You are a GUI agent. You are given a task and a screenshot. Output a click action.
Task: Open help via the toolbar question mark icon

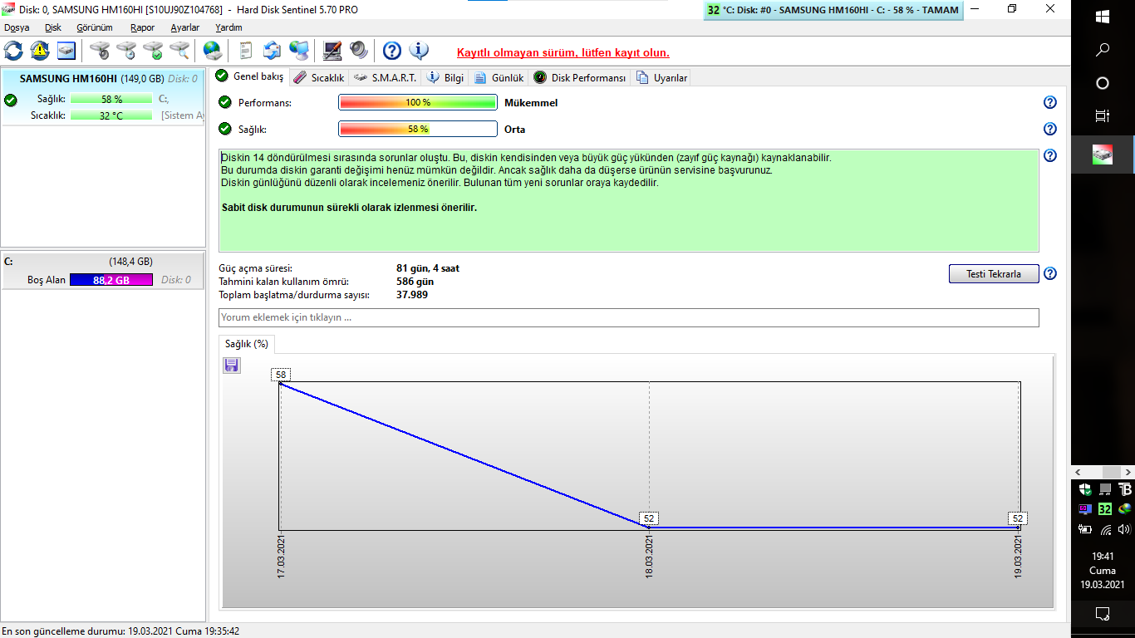point(392,51)
